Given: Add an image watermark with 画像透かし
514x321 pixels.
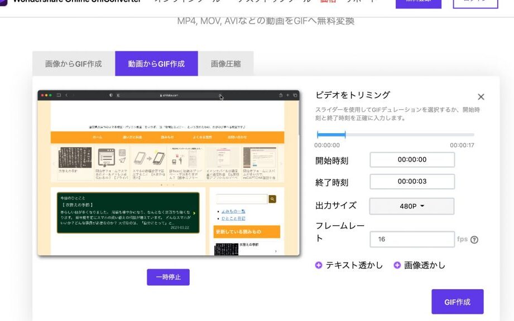Looking at the screenshot, I should pos(420,265).
